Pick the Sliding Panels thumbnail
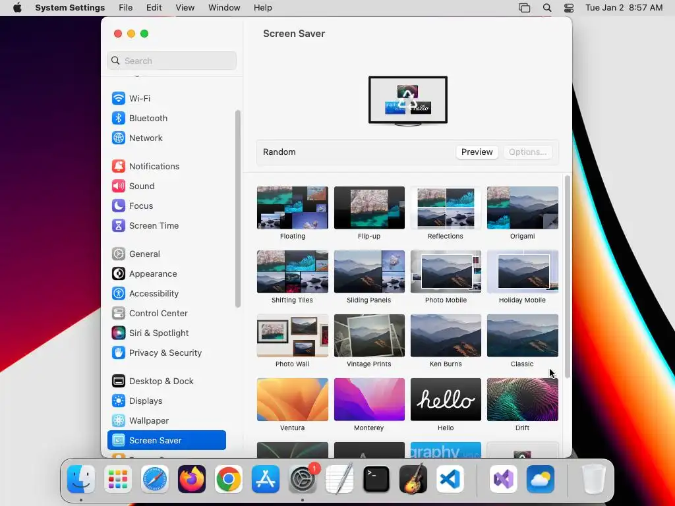Screen dimensions: 675x506 pos(369,271)
